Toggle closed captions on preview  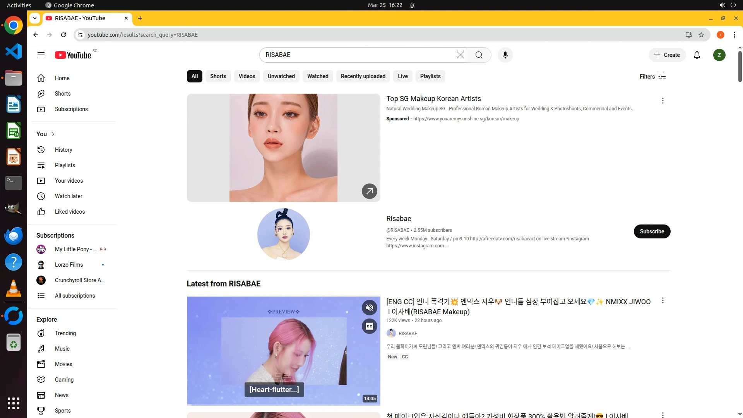tap(369, 326)
